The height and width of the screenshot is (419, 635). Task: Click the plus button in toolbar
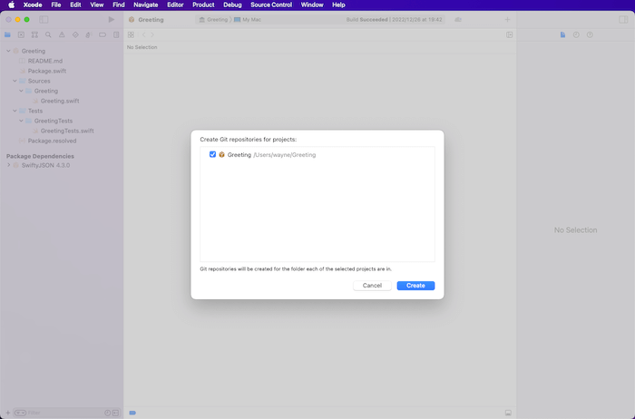coord(507,19)
